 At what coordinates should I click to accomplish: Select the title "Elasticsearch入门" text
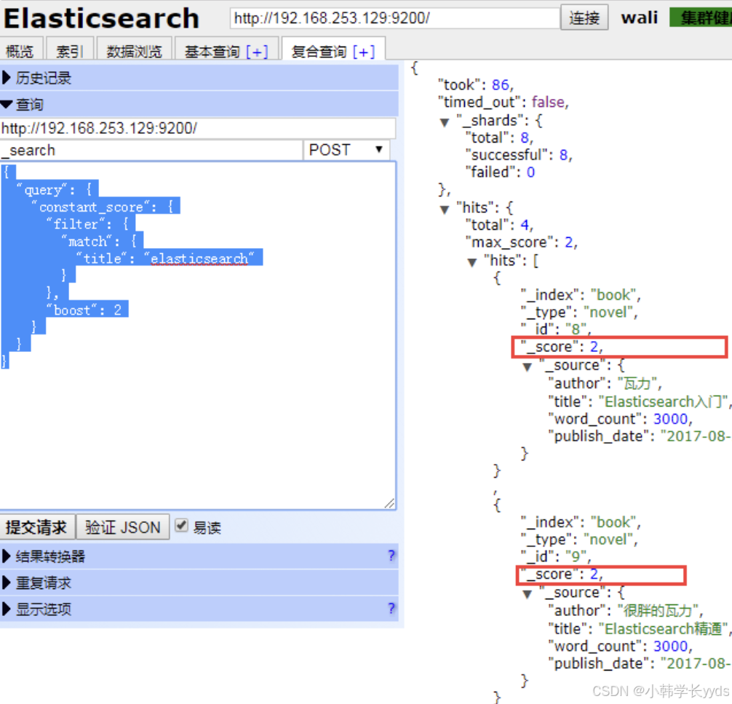tap(663, 401)
